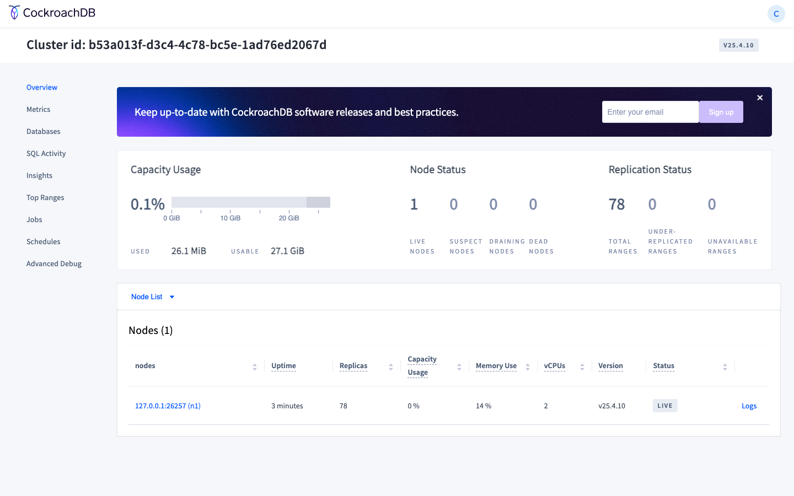794x496 pixels.
Task: Click the V25.4.10 version badge
Action: [739, 45]
